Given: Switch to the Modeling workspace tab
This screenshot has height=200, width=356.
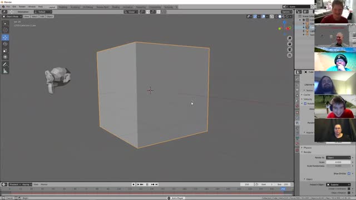Looking at the screenshot, I should pos(63,7).
